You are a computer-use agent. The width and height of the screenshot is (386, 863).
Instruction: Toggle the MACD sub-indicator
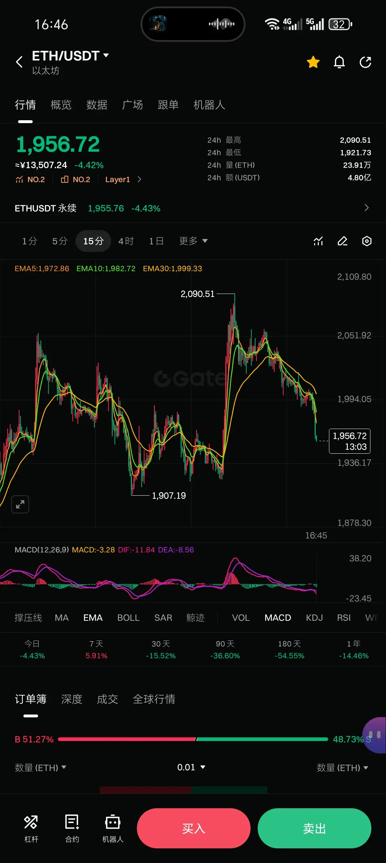pyautogui.click(x=278, y=618)
